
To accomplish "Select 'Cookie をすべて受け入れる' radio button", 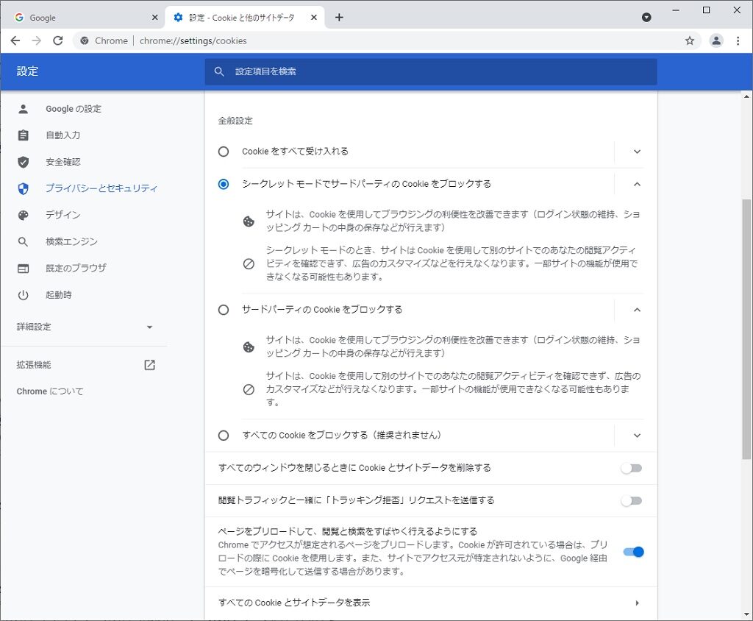I will click(224, 152).
